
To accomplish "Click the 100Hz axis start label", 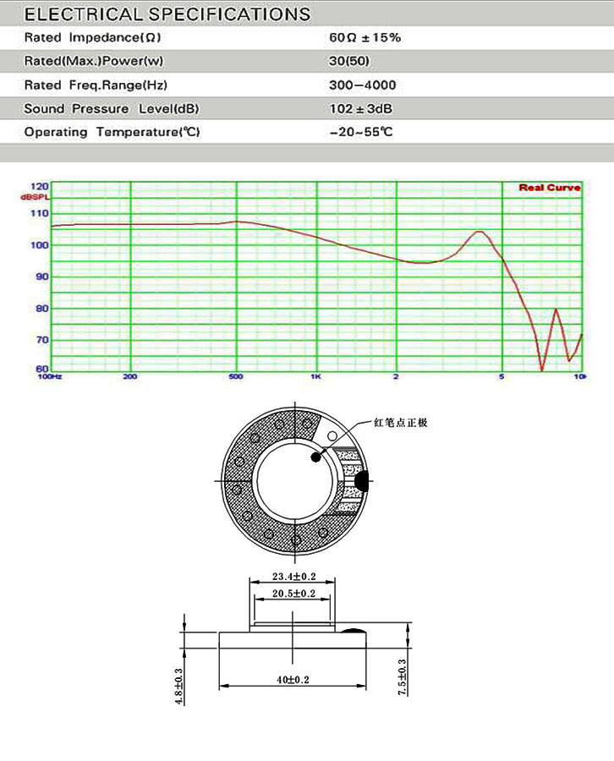I will coord(51,376).
